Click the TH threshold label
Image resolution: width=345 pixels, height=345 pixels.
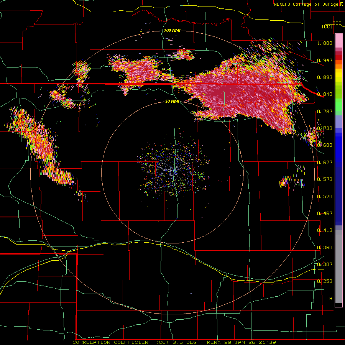pyautogui.click(x=329, y=299)
